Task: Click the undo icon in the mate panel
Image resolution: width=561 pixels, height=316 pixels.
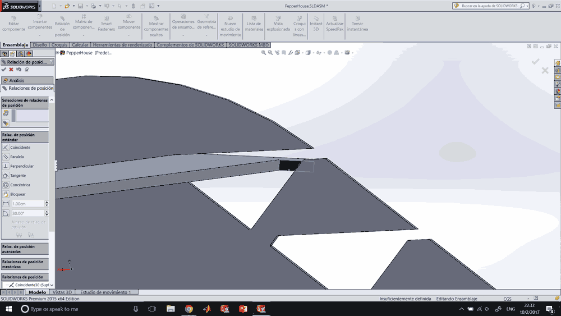Action: tap(19, 70)
